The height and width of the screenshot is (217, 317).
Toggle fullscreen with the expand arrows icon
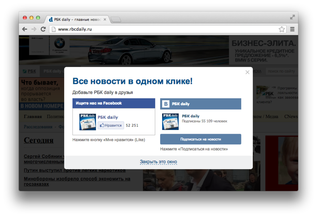pos(292,17)
